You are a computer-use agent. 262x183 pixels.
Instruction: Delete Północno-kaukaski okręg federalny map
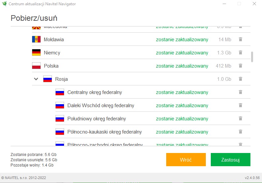coord(241,132)
